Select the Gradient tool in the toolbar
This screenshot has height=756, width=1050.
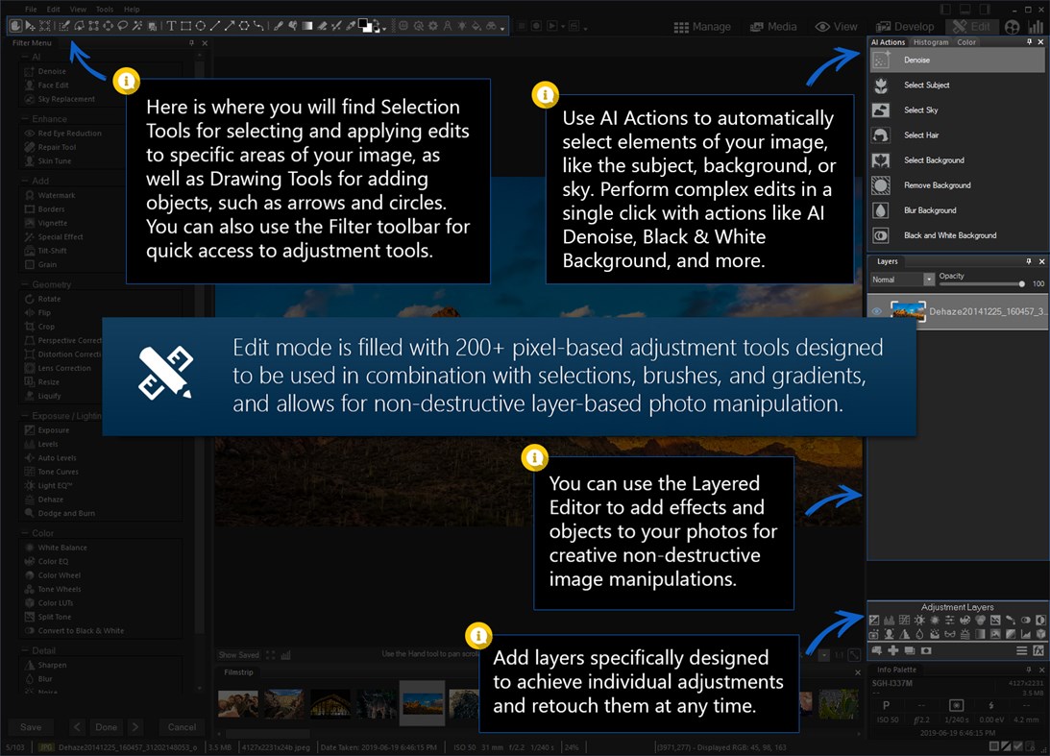pyautogui.click(x=307, y=27)
